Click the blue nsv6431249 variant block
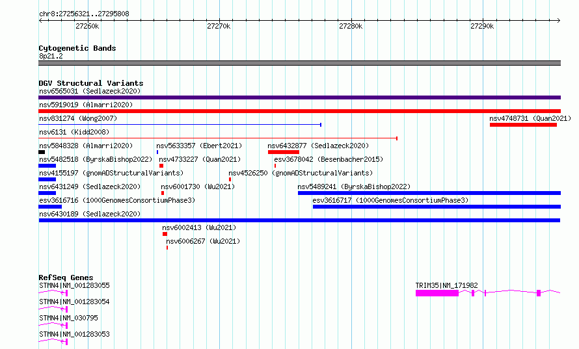Viewport: 579px width, 349px height. tap(47, 193)
